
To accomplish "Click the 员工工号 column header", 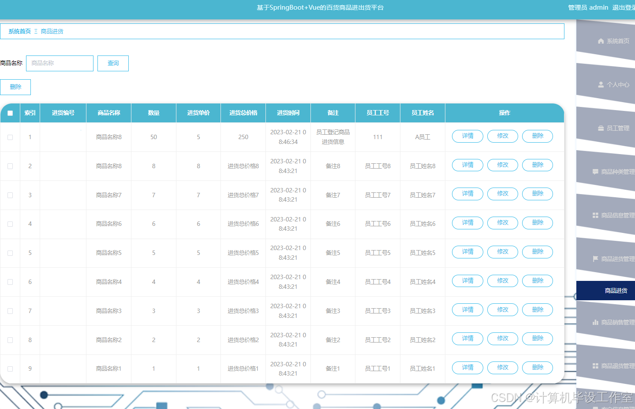I will coord(378,113).
